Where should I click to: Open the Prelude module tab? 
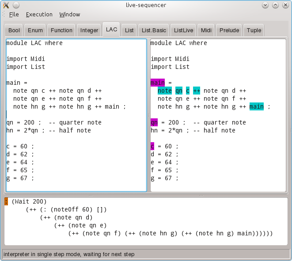(229, 30)
